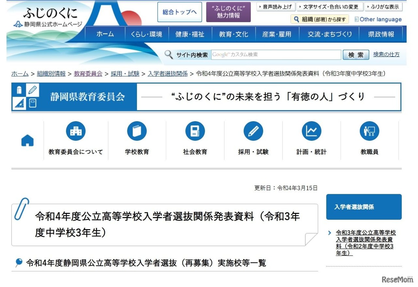Screen dimensions: 418x287
Task: Open 交流・まちづくり navigation tab
Action: click(329, 34)
